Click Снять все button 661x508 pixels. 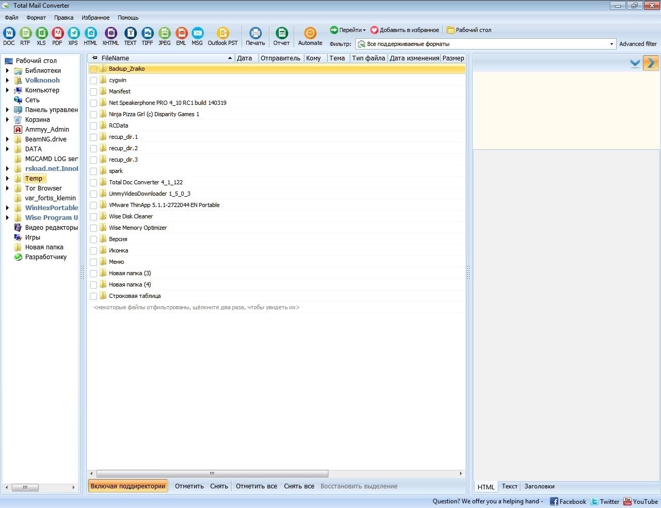click(x=299, y=486)
